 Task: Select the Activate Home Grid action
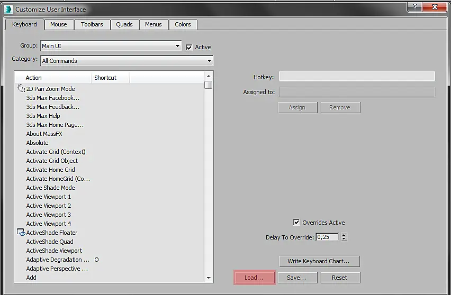[51, 170]
